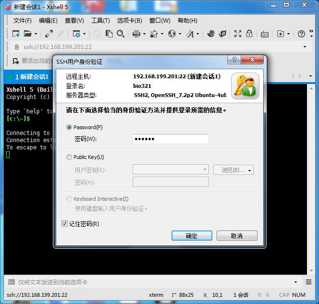Click the Disconnect icon in toolbar
The height and width of the screenshot is (304, 319).
point(61,34)
